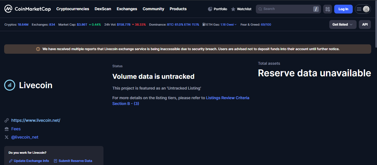The height and width of the screenshot is (165, 377).
Task: Click the QR code scanner icon
Action: [x=327, y=9]
